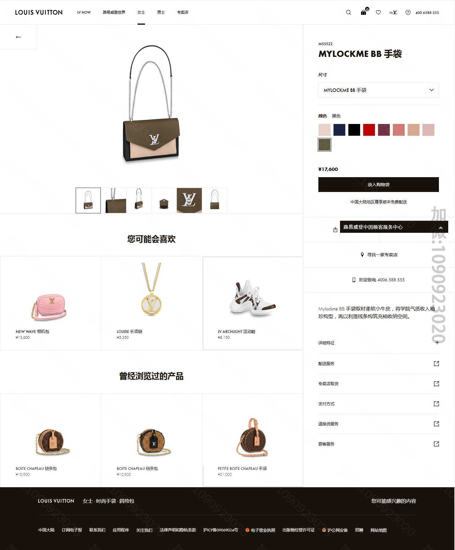This screenshot has height=550, width=455.
Task: Collapse the 路易威登中国顾客服务中心 panel arrow
Action: 441,228
